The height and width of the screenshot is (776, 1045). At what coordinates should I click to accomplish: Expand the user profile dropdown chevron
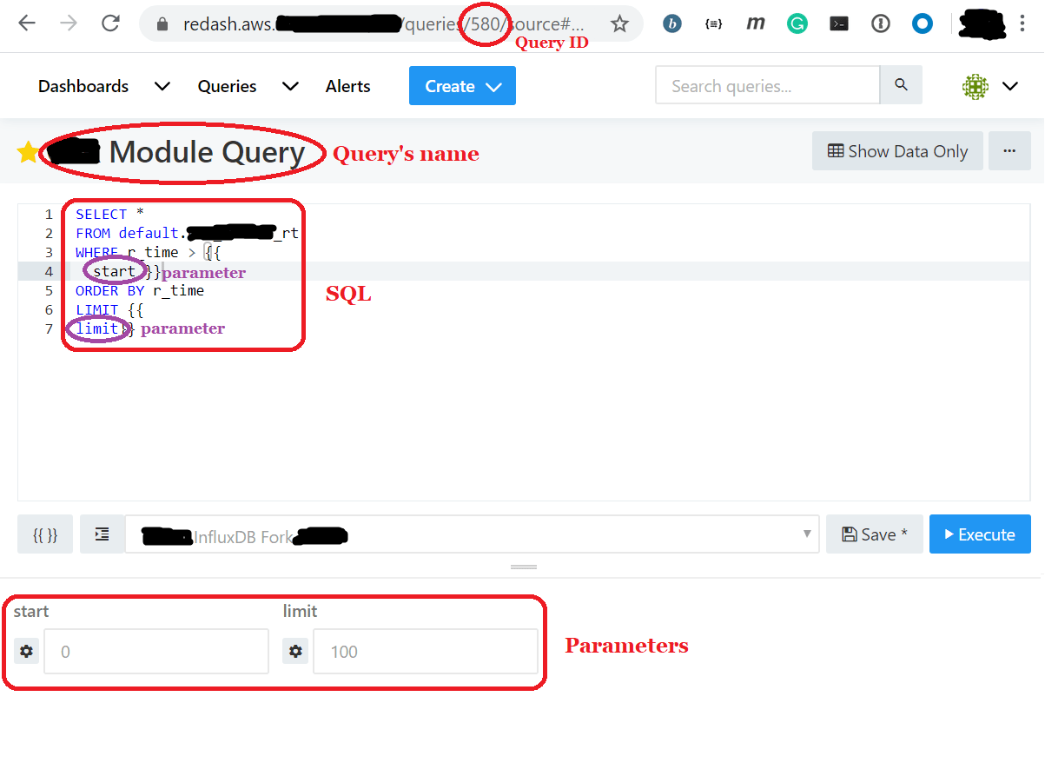[x=1009, y=86]
